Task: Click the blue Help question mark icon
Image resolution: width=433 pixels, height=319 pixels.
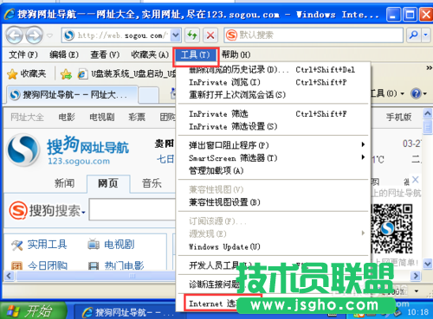Action: click(x=416, y=93)
